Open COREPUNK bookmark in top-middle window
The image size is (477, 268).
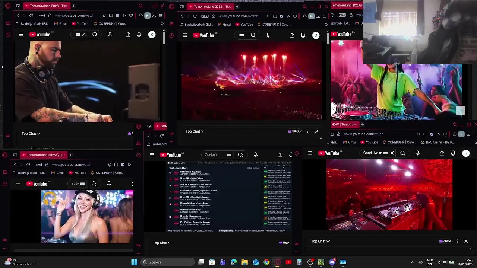(274, 25)
